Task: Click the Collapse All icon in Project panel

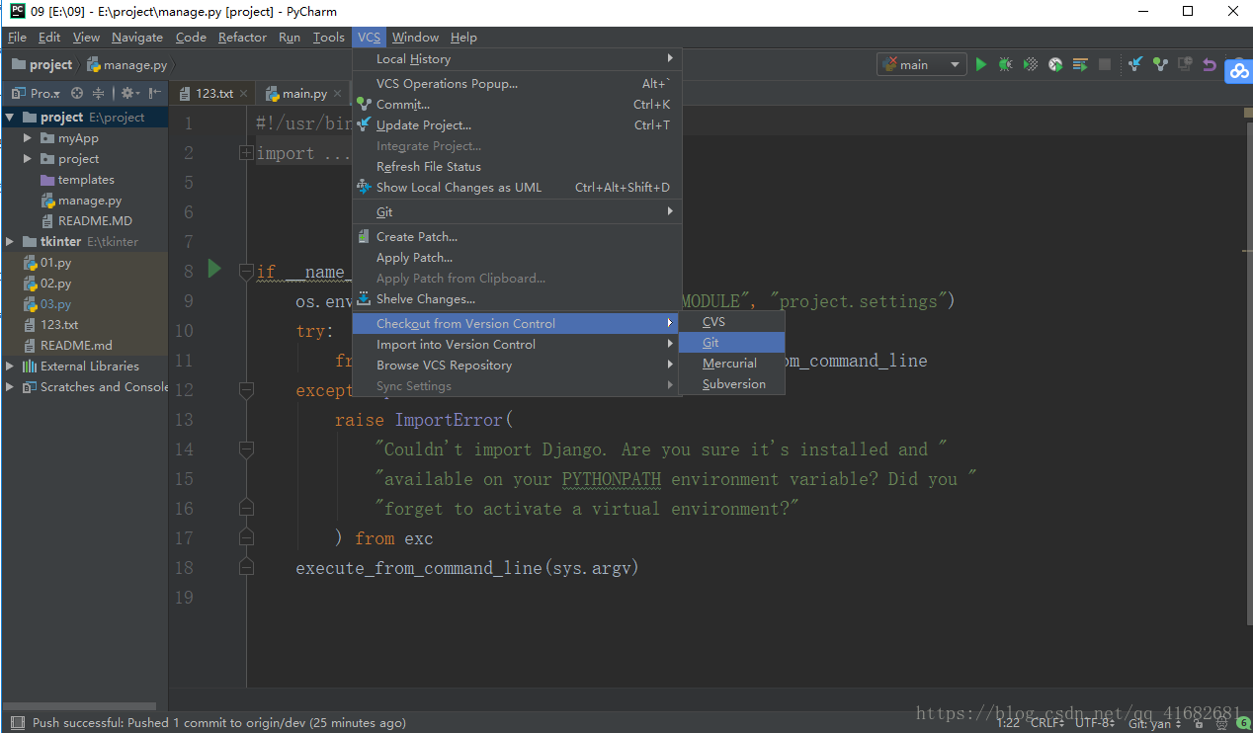Action: click(x=99, y=93)
